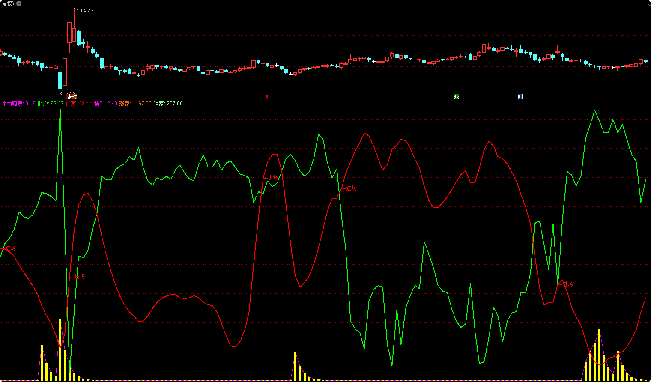Click the 涨榜 marker below the candlesticks
Screen dimensions: 651x382
pos(72,97)
